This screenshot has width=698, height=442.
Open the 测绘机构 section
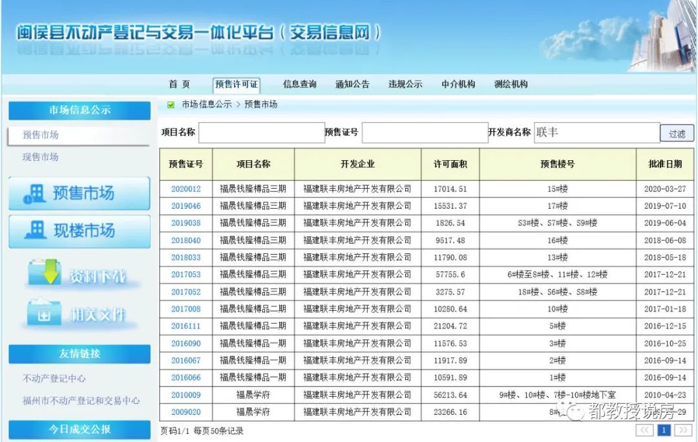[511, 83]
